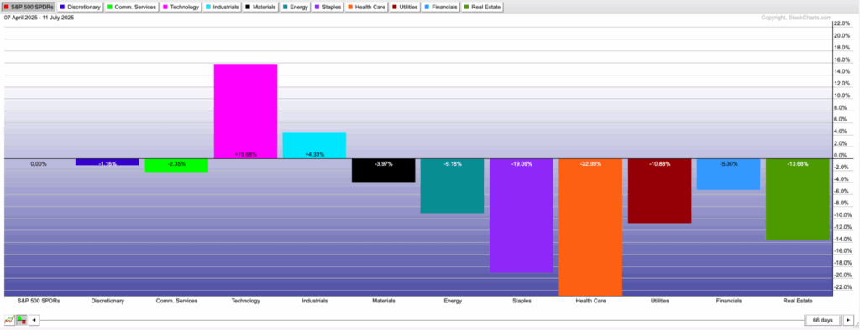Viewport: 860px width, 330px height.
Task: Click the 'Health Care' x-axis label
Action: pos(590,301)
